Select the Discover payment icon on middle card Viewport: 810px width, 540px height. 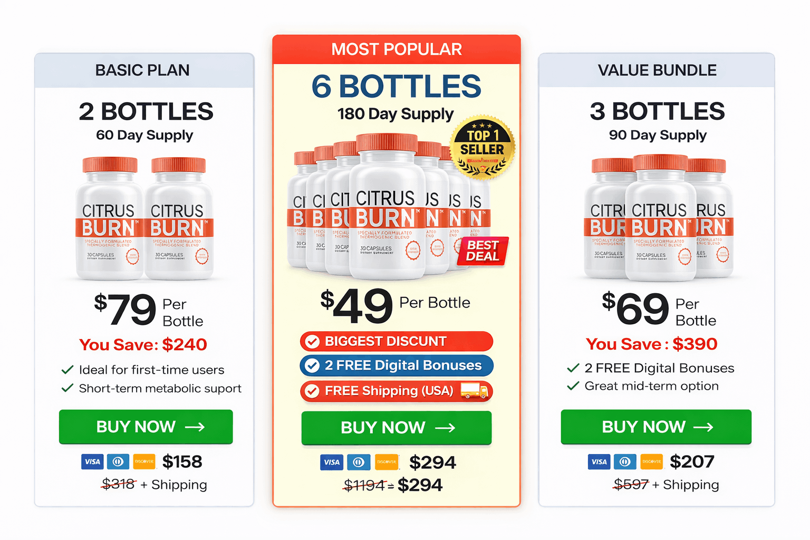(x=387, y=462)
